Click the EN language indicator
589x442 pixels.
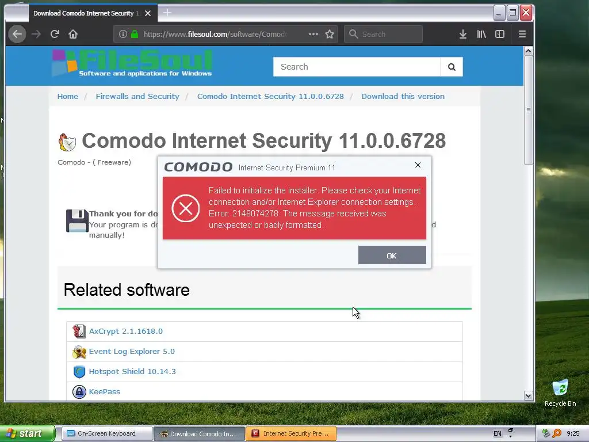[498, 434]
